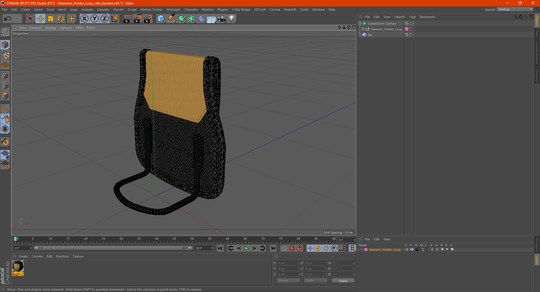Screen dimensions: 540x292
Task: Add a Light object
Action: pos(232,19)
